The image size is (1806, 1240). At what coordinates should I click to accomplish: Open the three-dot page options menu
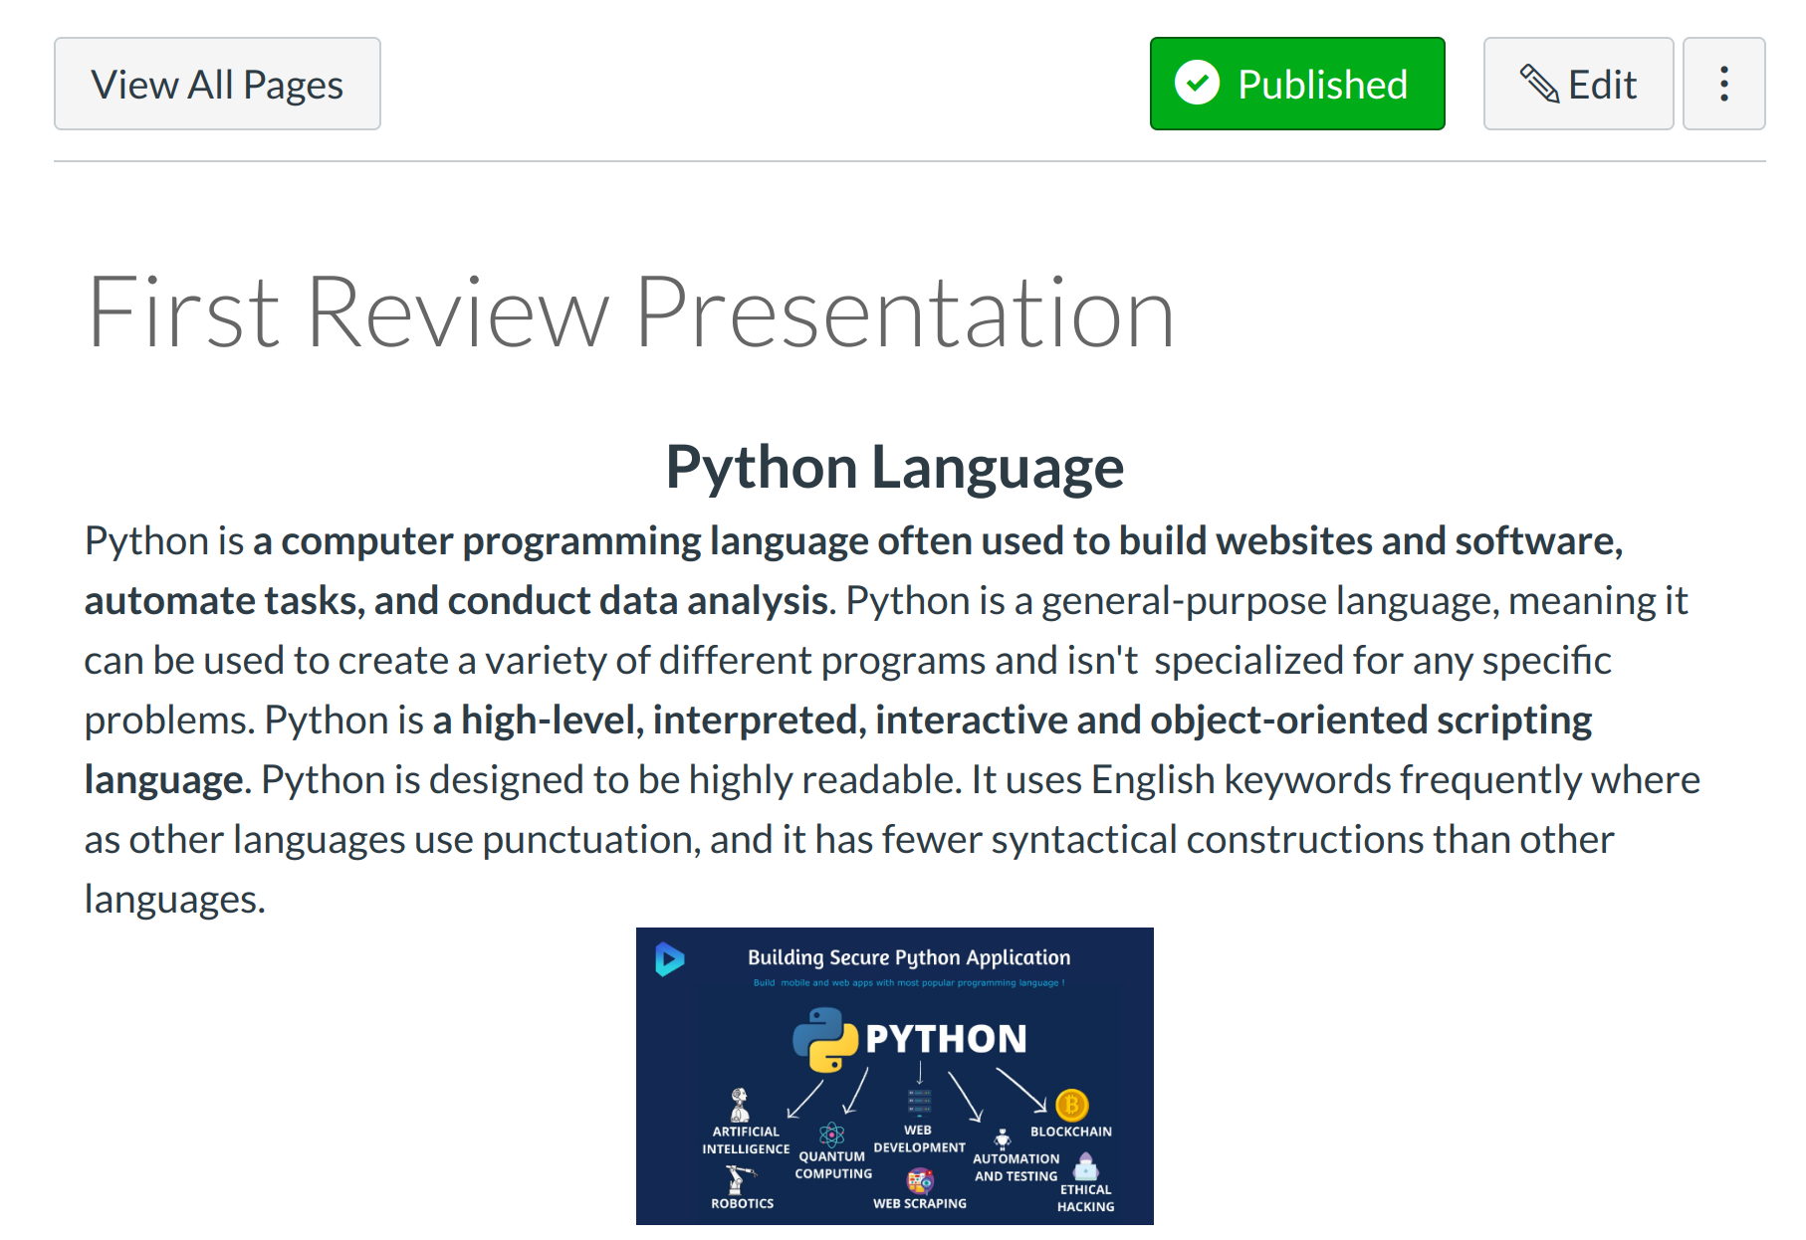point(1723,85)
